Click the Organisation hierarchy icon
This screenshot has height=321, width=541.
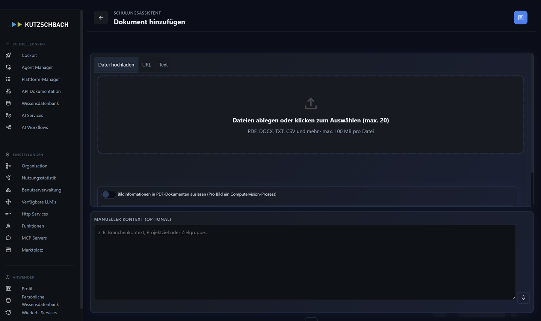(x=8, y=166)
